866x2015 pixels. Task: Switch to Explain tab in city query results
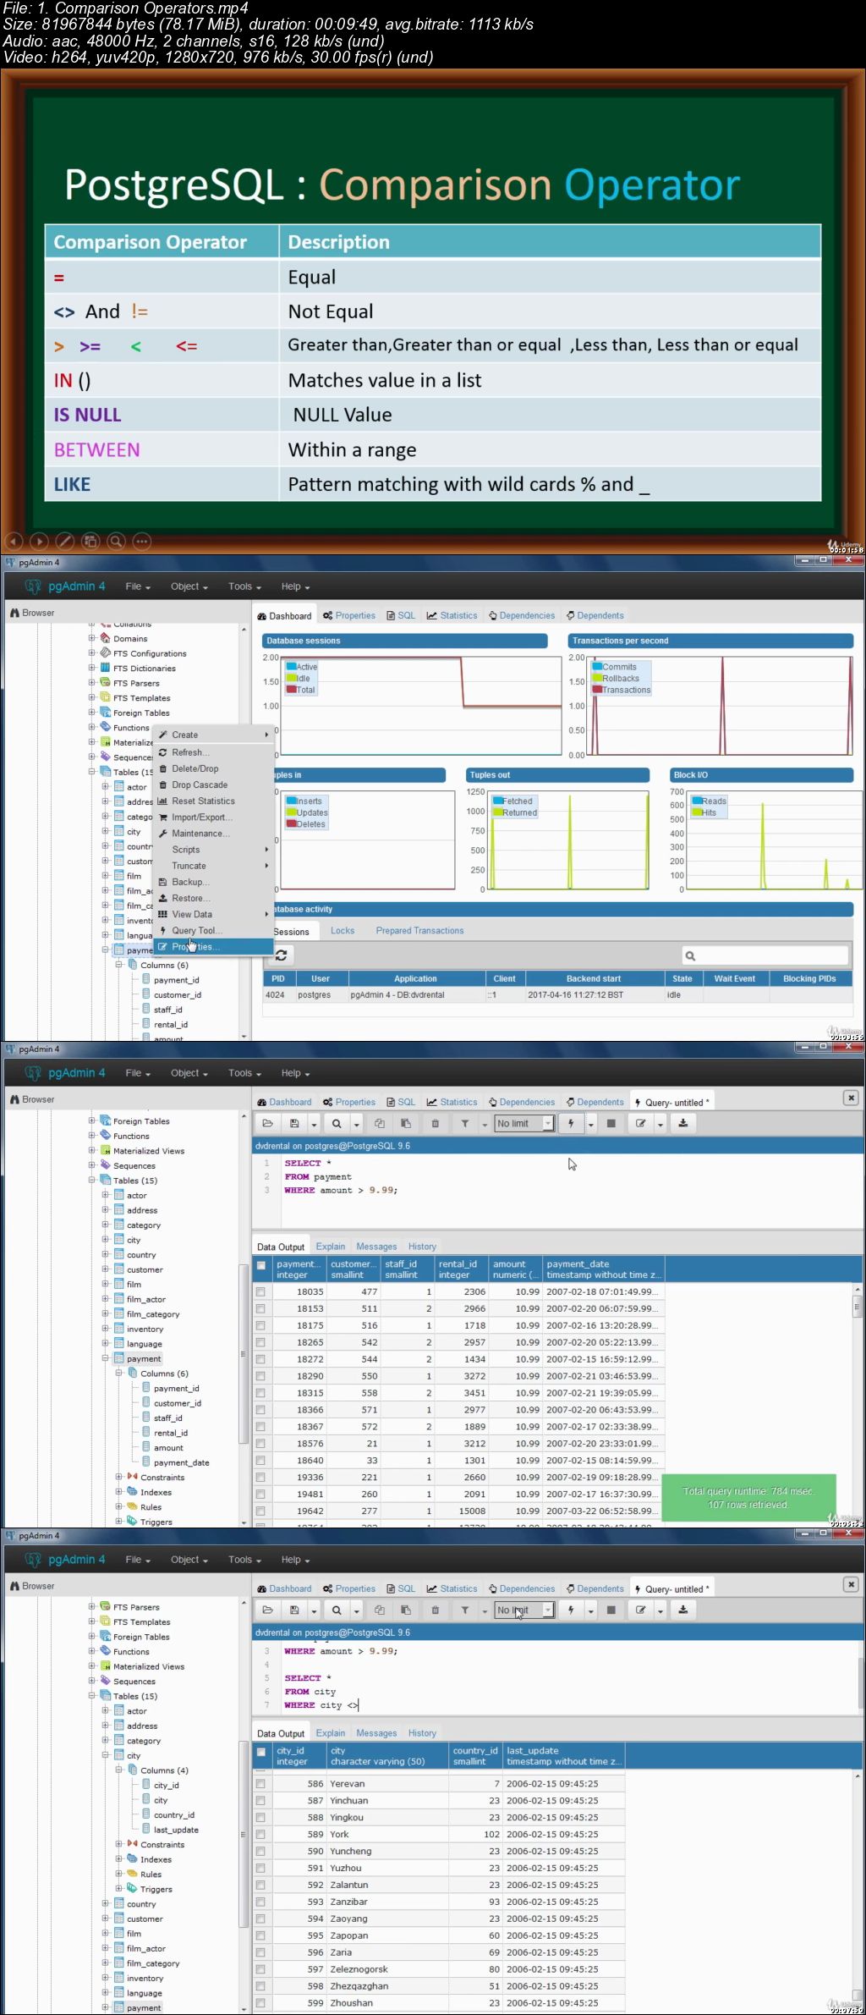point(331,1733)
